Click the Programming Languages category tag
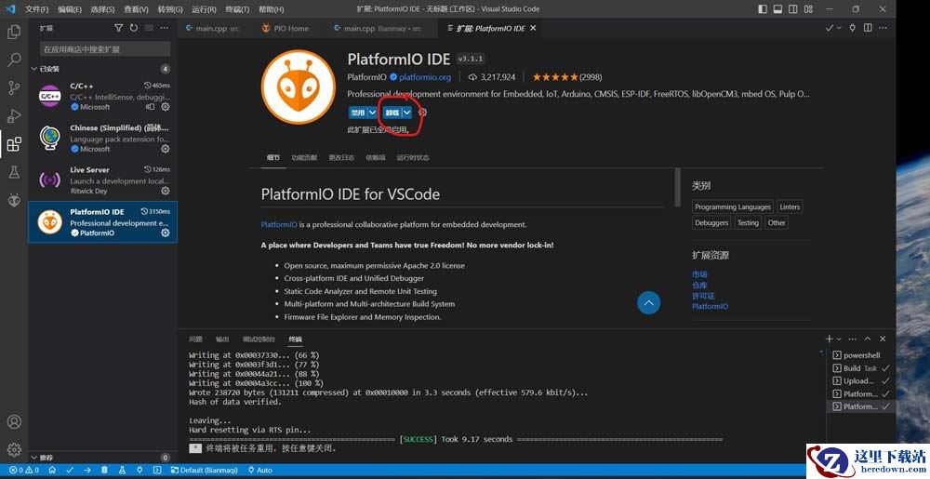Screen dimensions: 930x479 pos(733,206)
